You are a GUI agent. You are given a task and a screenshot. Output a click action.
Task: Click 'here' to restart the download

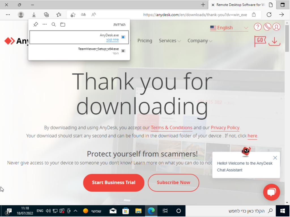(252, 136)
